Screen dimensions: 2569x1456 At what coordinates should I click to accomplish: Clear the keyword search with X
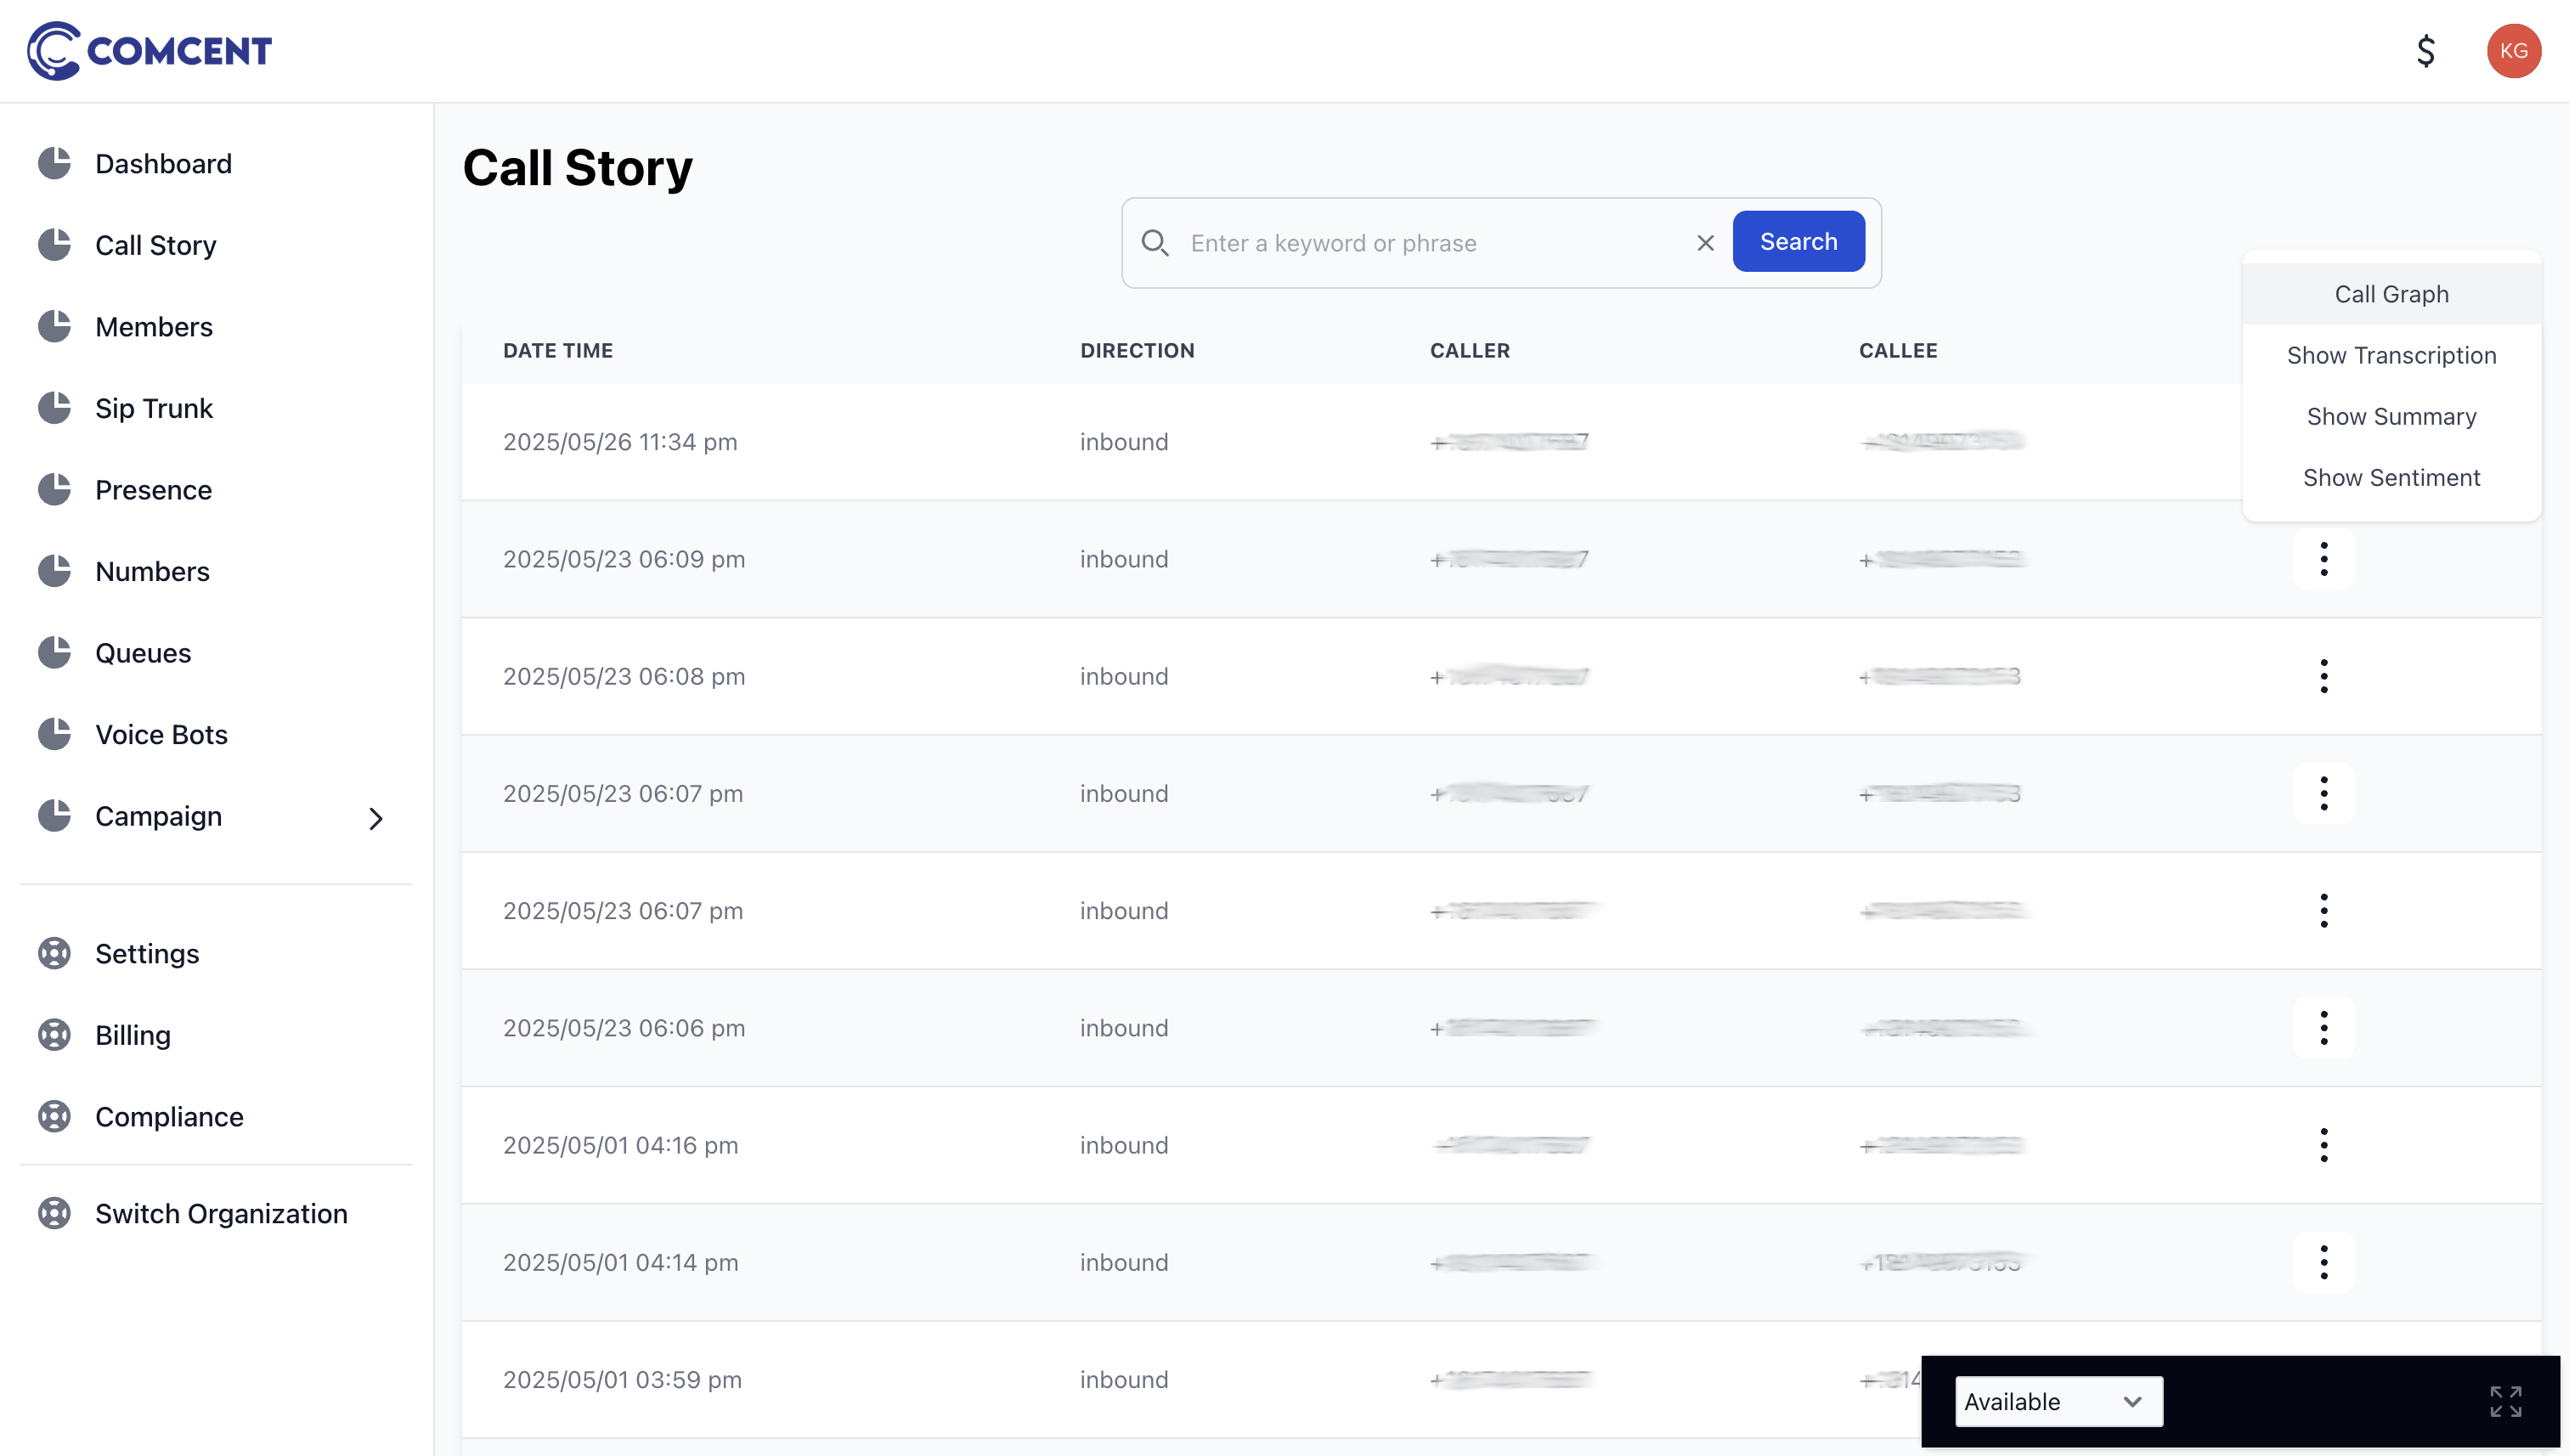pos(1705,242)
